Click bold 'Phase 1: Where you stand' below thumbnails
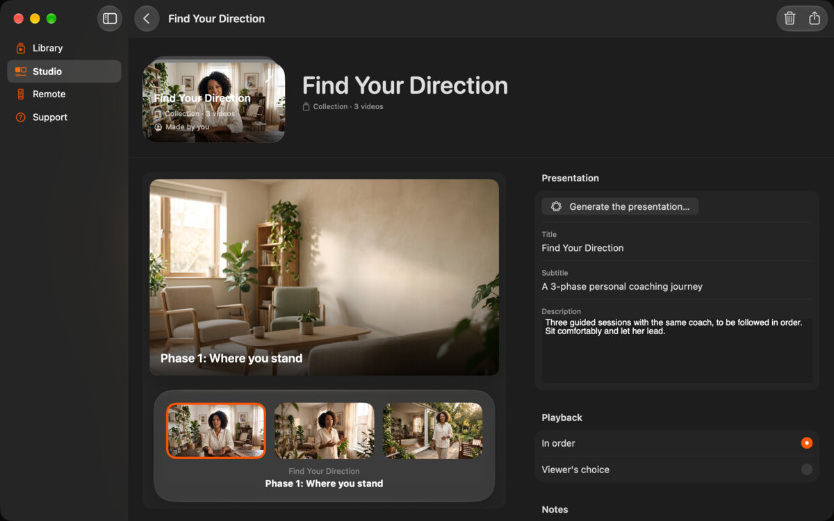 325,483
